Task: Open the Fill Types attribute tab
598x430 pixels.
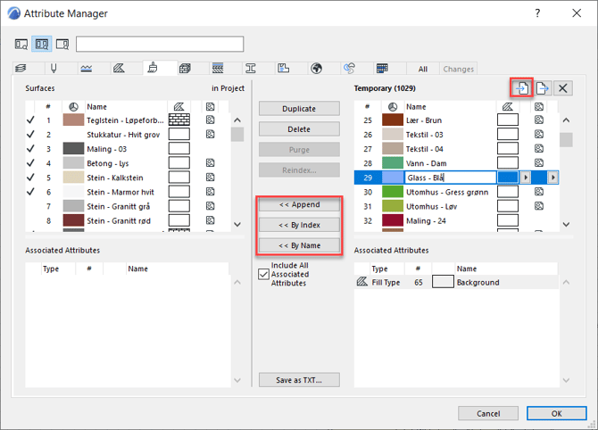Action: tap(119, 69)
